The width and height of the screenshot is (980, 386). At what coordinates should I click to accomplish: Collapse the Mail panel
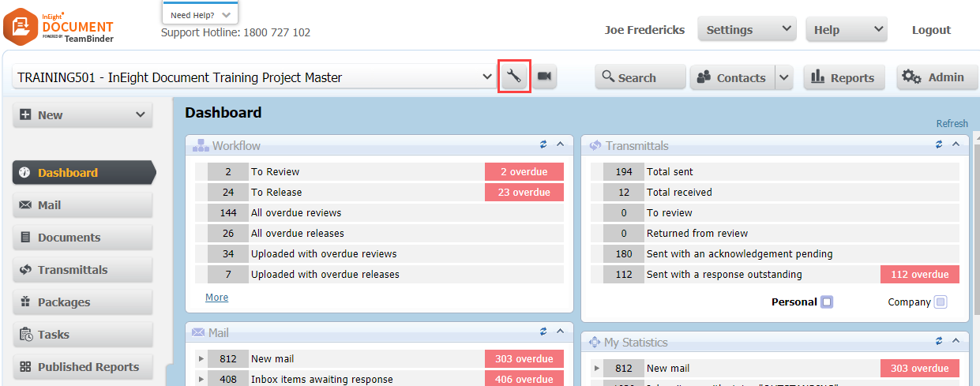[560, 332]
